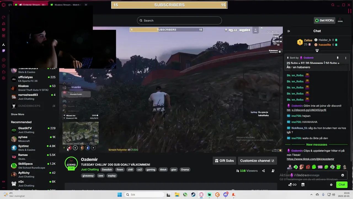Expand the pinned leaderboard chevron in chat
The image size is (353, 199).
317,51
